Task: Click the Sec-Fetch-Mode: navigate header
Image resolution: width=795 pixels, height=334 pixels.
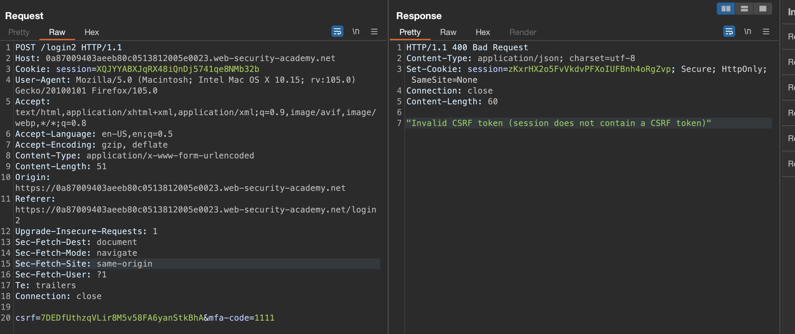Action: (x=76, y=253)
